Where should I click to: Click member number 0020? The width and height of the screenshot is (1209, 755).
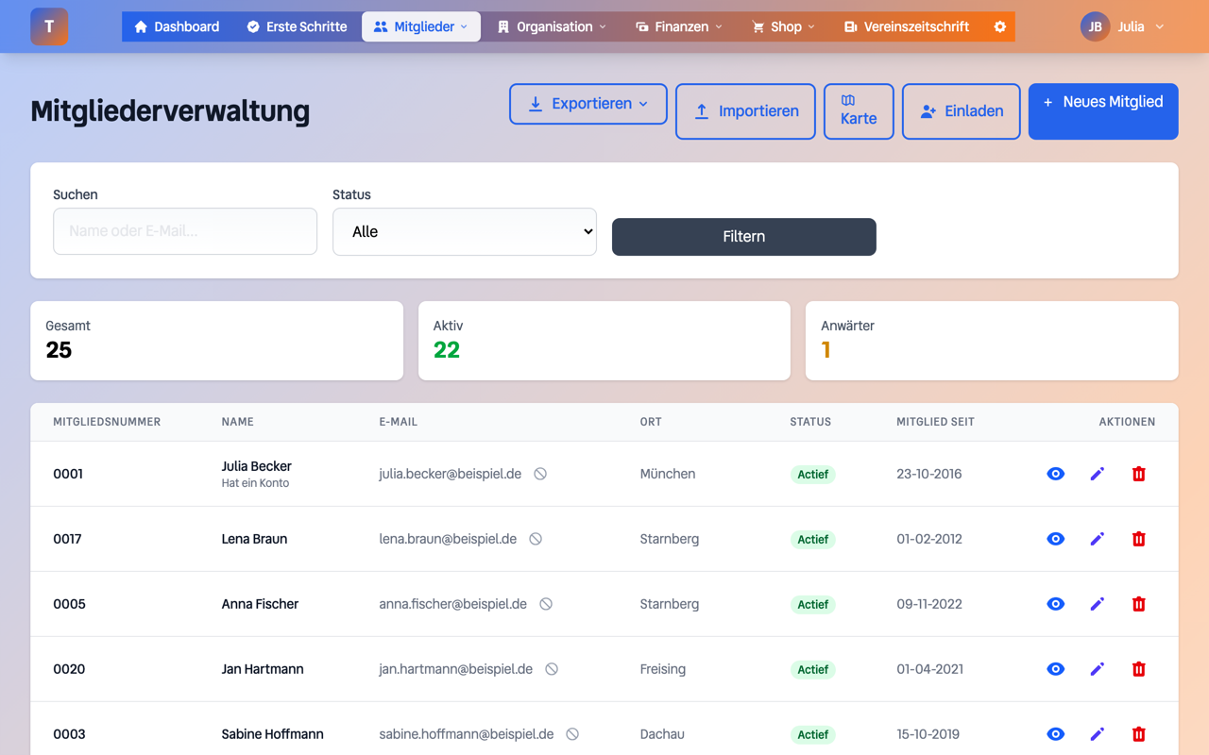tap(69, 669)
